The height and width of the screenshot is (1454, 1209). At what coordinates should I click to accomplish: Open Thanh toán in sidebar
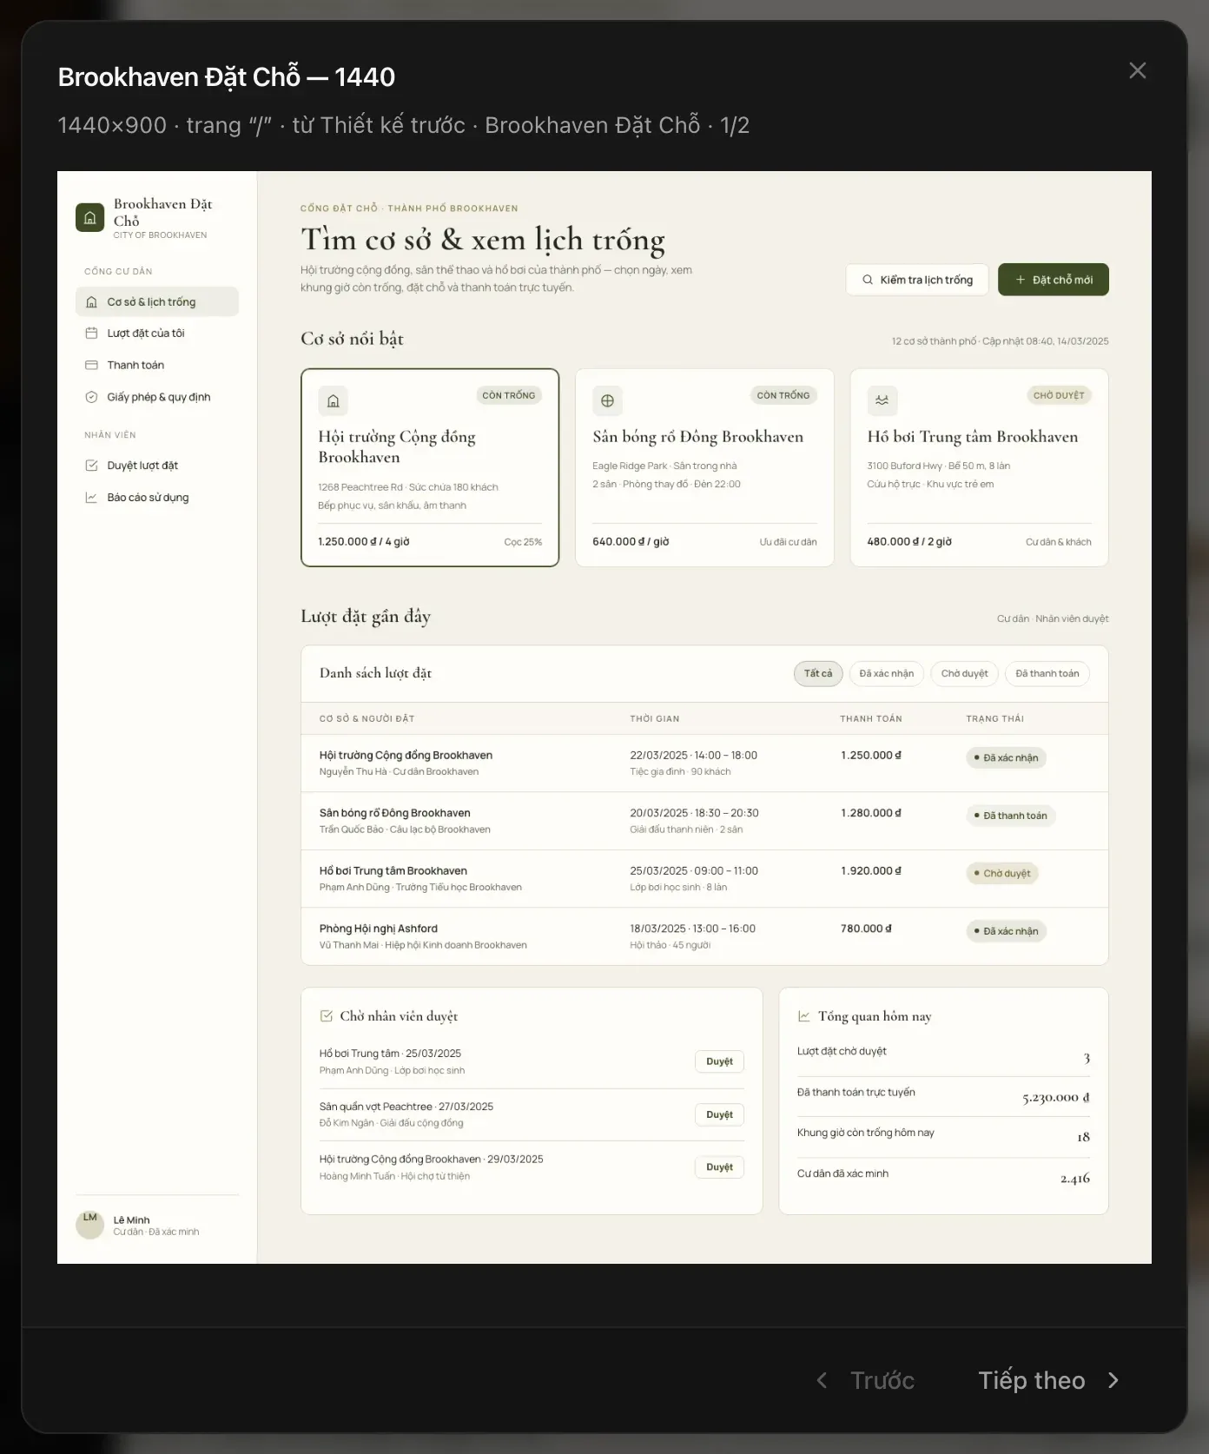[156, 366]
